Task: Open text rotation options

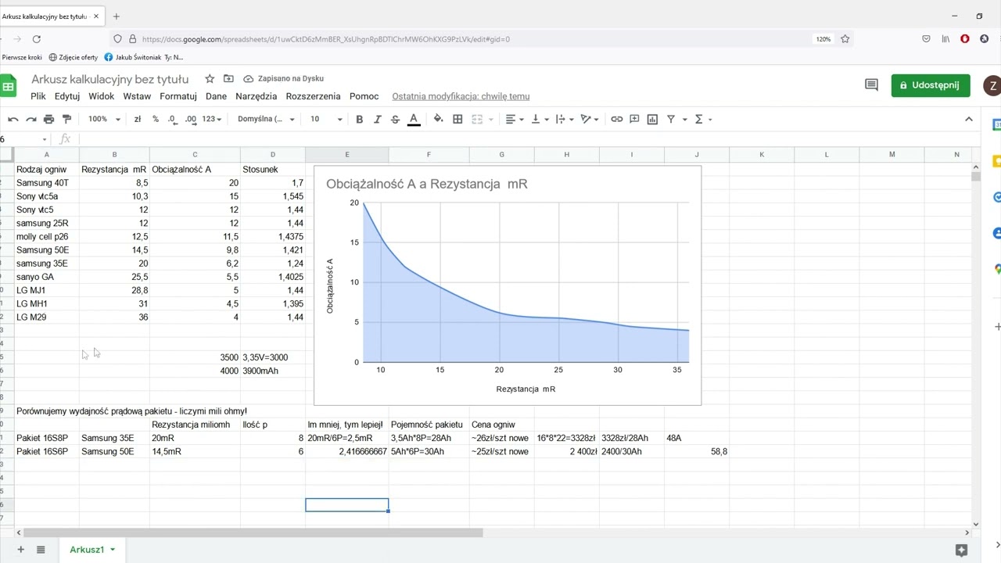Action: 590,119
